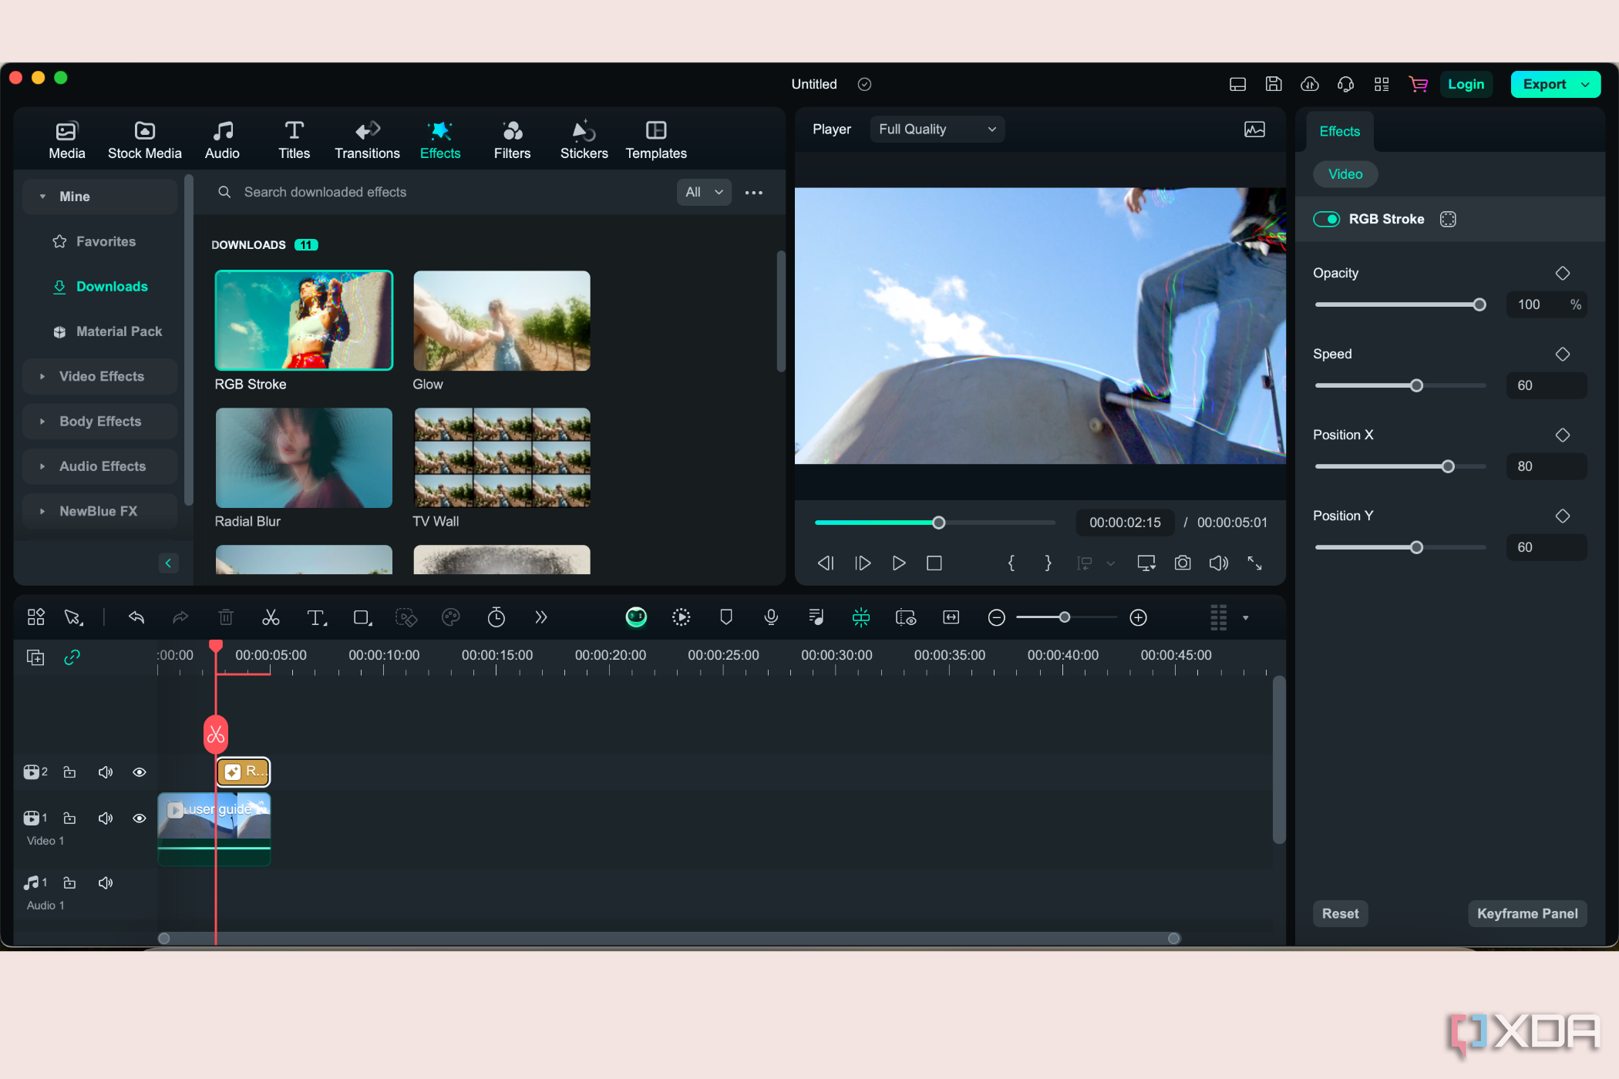Open the Keyframe Panel
Viewport: 1619px width, 1079px height.
[1529, 914]
